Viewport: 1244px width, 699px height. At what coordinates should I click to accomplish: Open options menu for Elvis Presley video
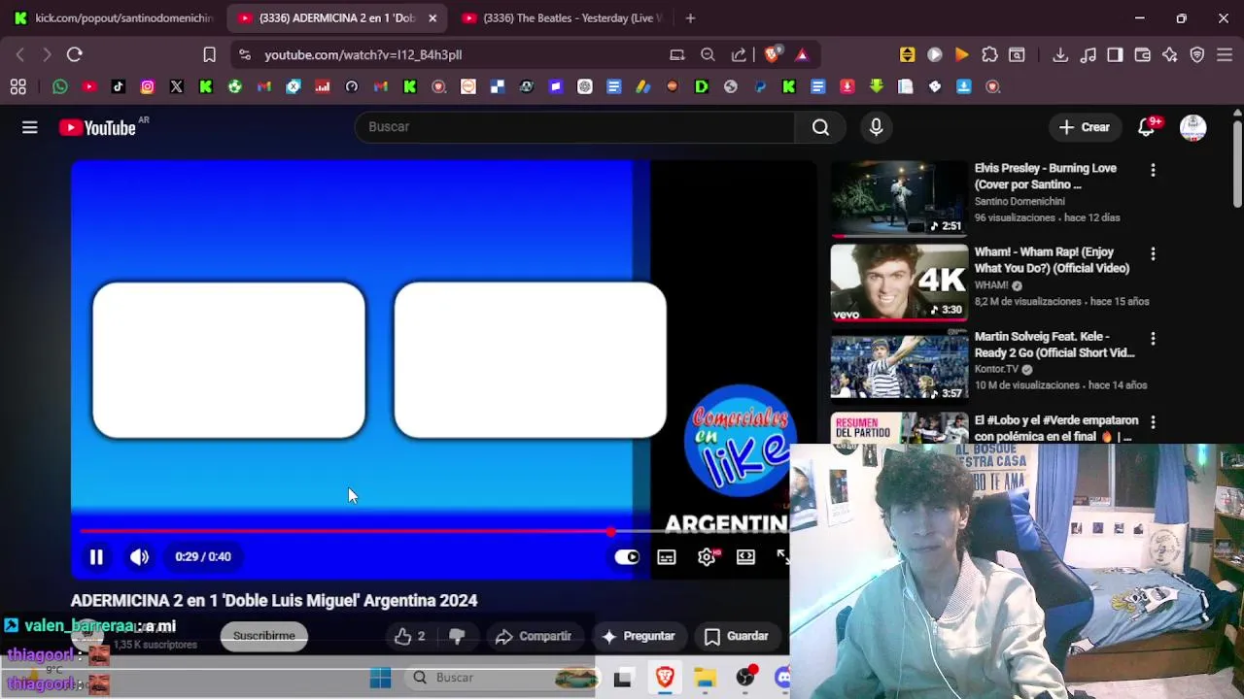(x=1153, y=170)
